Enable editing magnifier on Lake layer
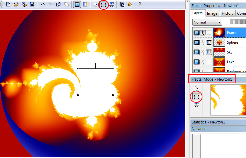 click(x=202, y=62)
